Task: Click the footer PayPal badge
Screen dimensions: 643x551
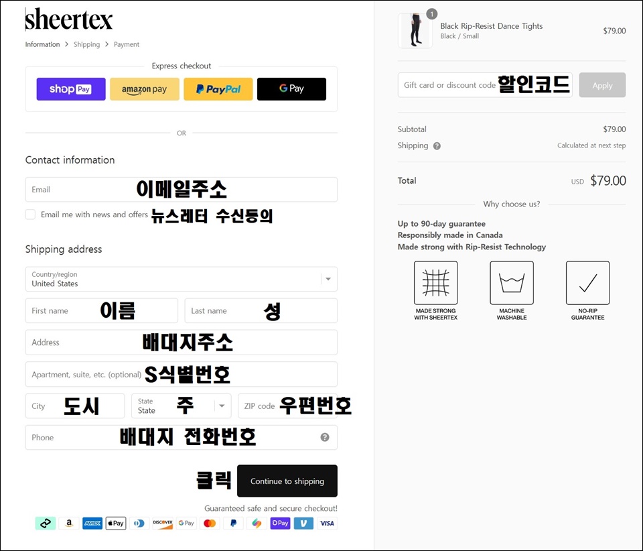Action: click(233, 523)
